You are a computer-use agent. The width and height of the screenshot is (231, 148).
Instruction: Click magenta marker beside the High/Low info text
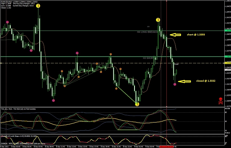tap(7, 22)
